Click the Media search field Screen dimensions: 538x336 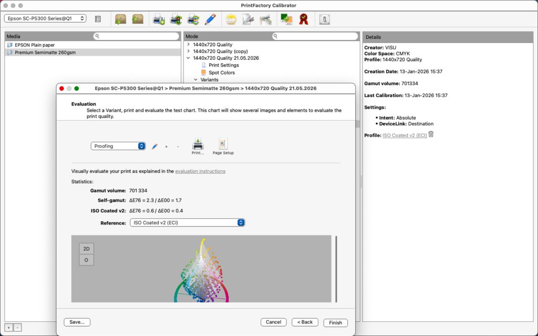[136, 36]
